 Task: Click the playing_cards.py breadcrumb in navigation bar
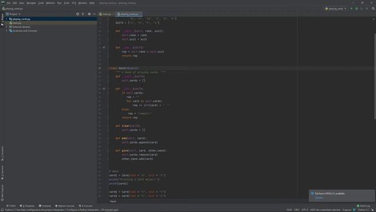point(12,9)
